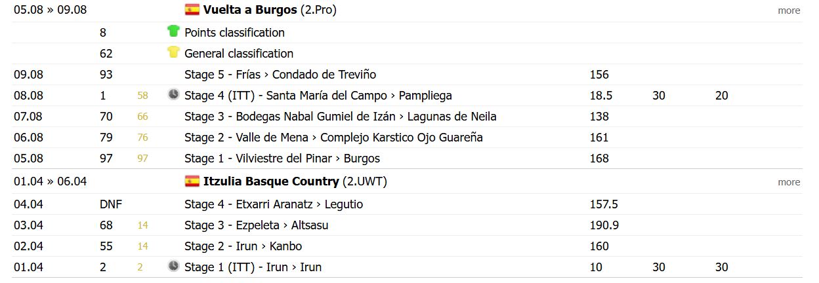Screen dimensions: 819x283
Task: Expand more details for Vuelta a Burgos
Action: click(789, 10)
